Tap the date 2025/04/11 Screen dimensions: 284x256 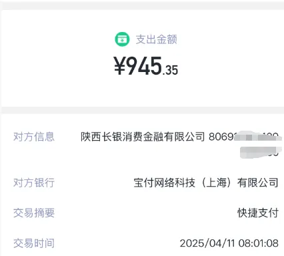click(207, 243)
